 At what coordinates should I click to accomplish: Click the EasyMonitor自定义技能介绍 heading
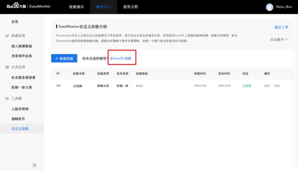[x=83, y=26]
